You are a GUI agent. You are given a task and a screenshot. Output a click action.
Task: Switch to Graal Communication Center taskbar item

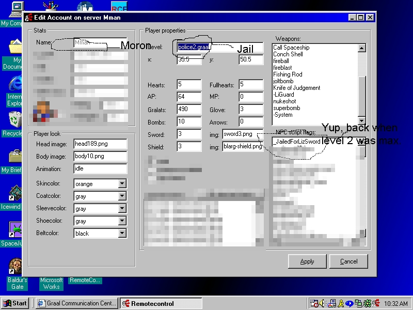pos(76,303)
